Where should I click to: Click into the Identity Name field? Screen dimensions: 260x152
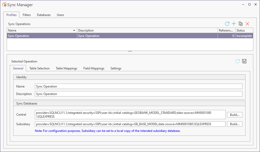(x=138, y=86)
